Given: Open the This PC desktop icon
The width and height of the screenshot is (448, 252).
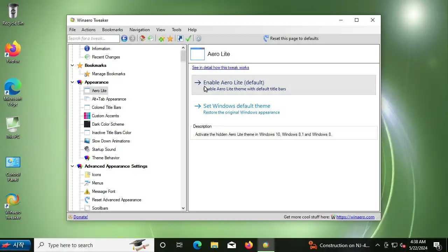Looking at the screenshot, I should click(13, 127).
